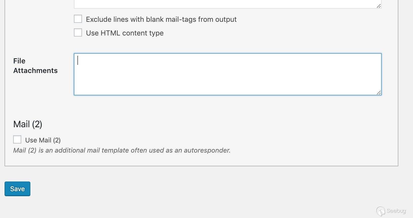
Task: Enable Exclude lines with blank mail-tags checkbox
Action: coord(78,19)
